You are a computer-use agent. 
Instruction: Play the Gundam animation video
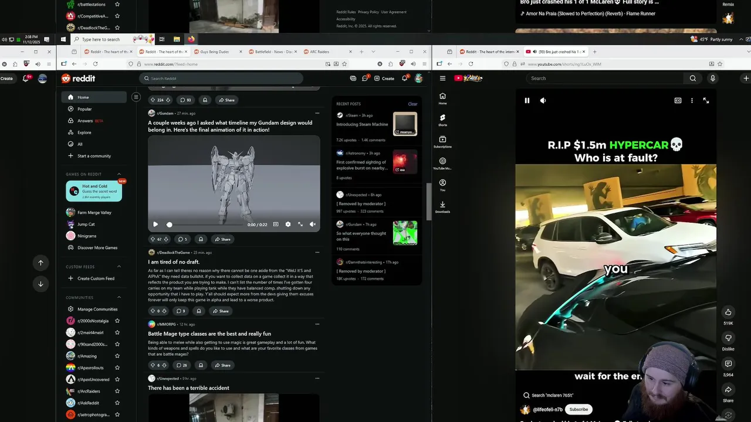(x=155, y=224)
